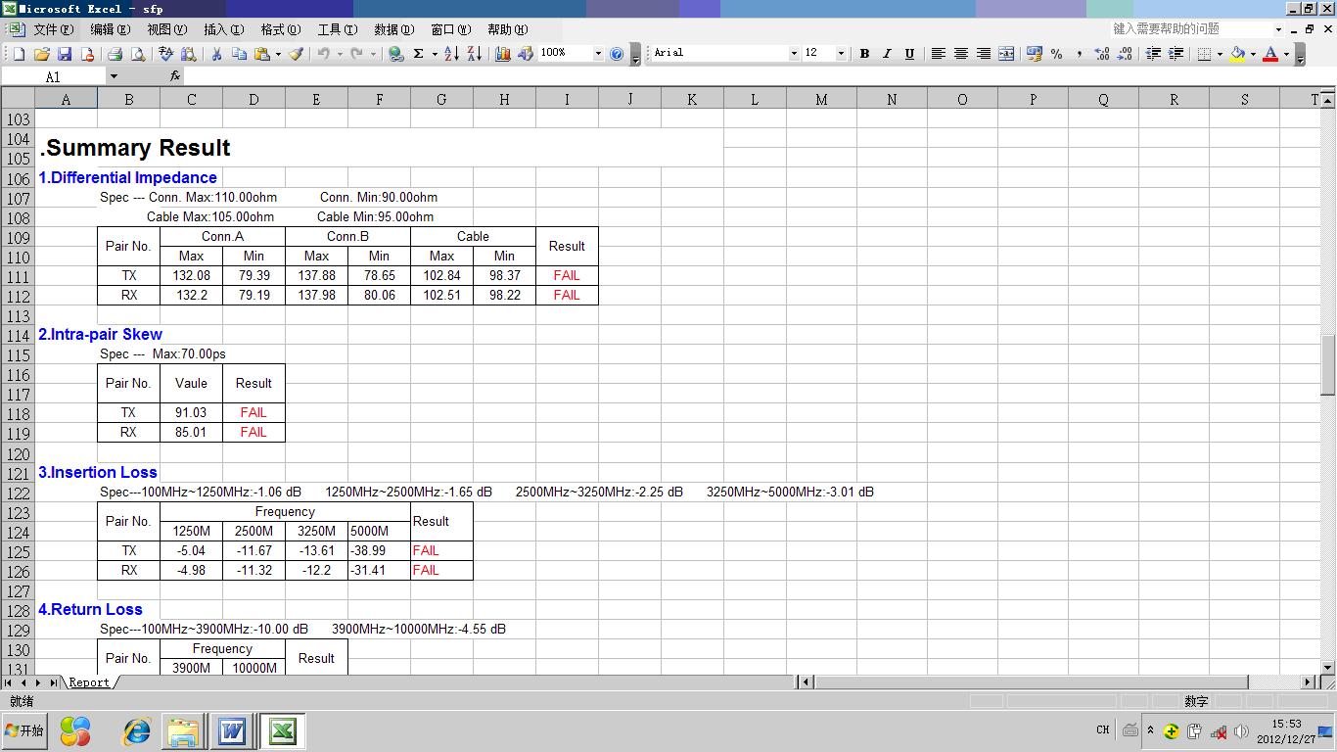
Task: Open the 格式(O) menu
Action: (x=280, y=29)
